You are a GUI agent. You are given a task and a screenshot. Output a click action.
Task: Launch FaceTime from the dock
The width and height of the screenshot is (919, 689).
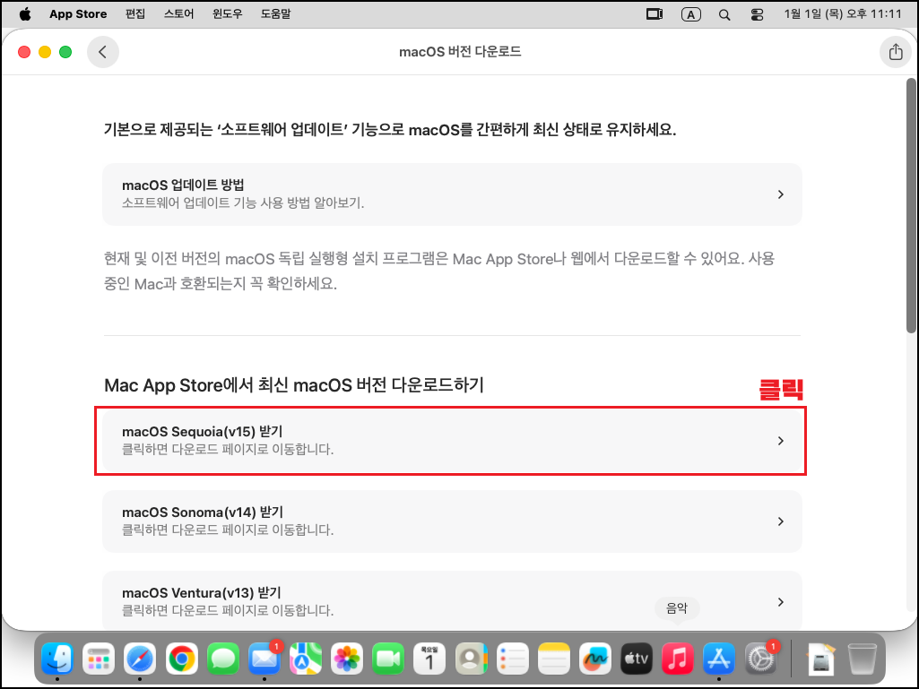tap(388, 659)
